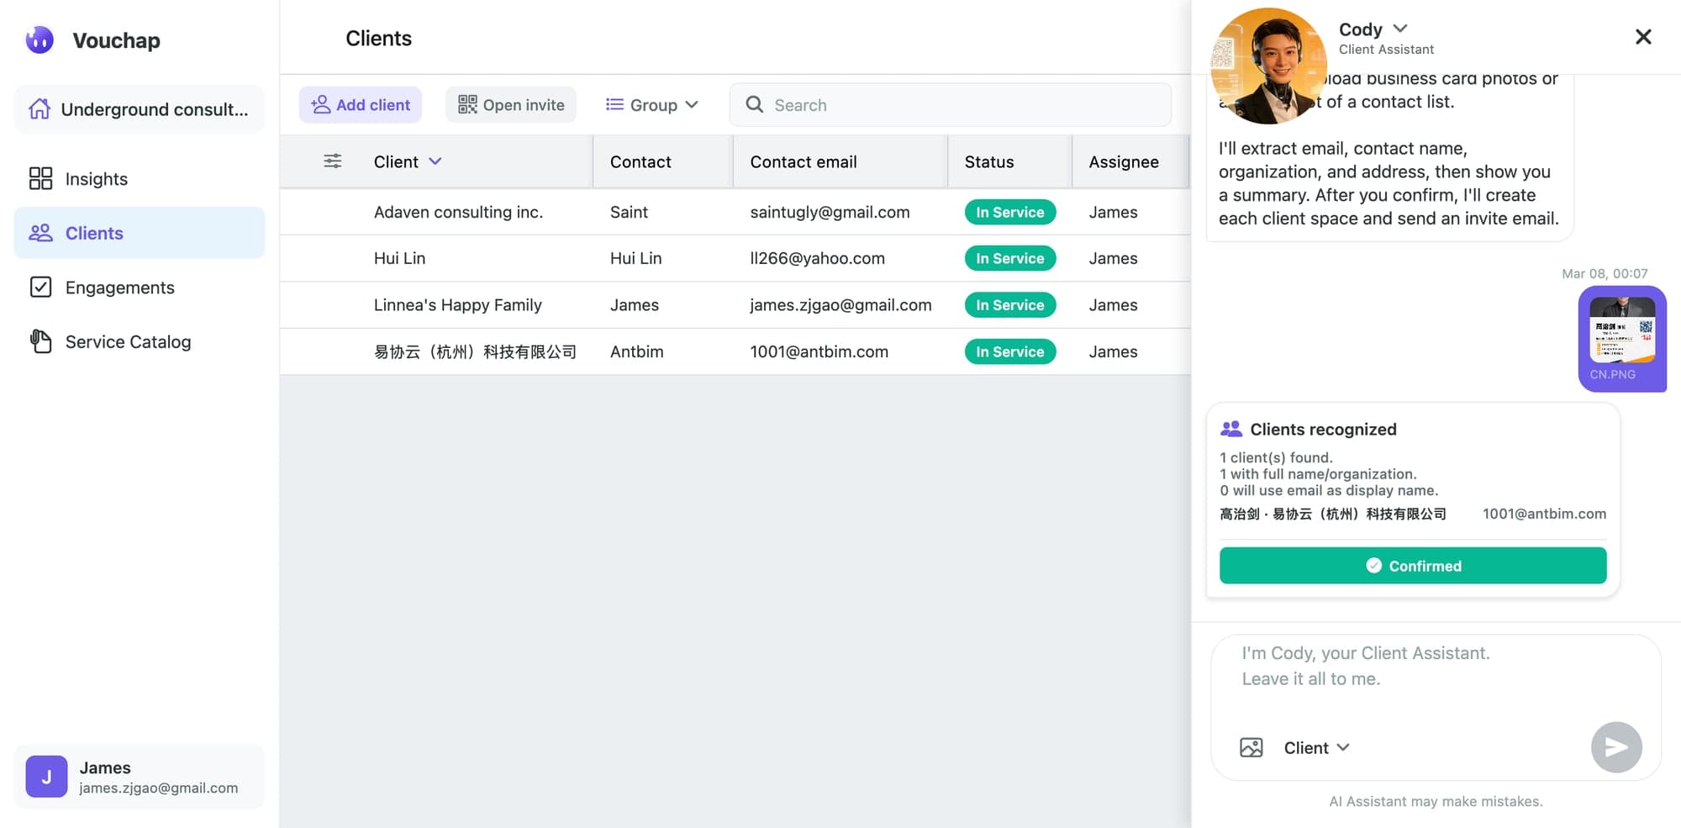1681x828 pixels.
Task: Click the search magnifier icon
Action: point(754,105)
